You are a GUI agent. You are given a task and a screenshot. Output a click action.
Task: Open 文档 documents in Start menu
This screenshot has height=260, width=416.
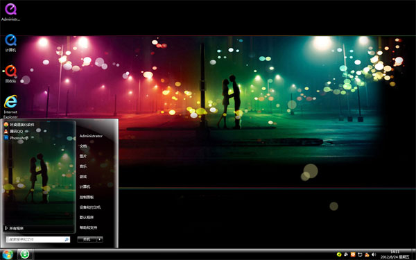coord(83,146)
